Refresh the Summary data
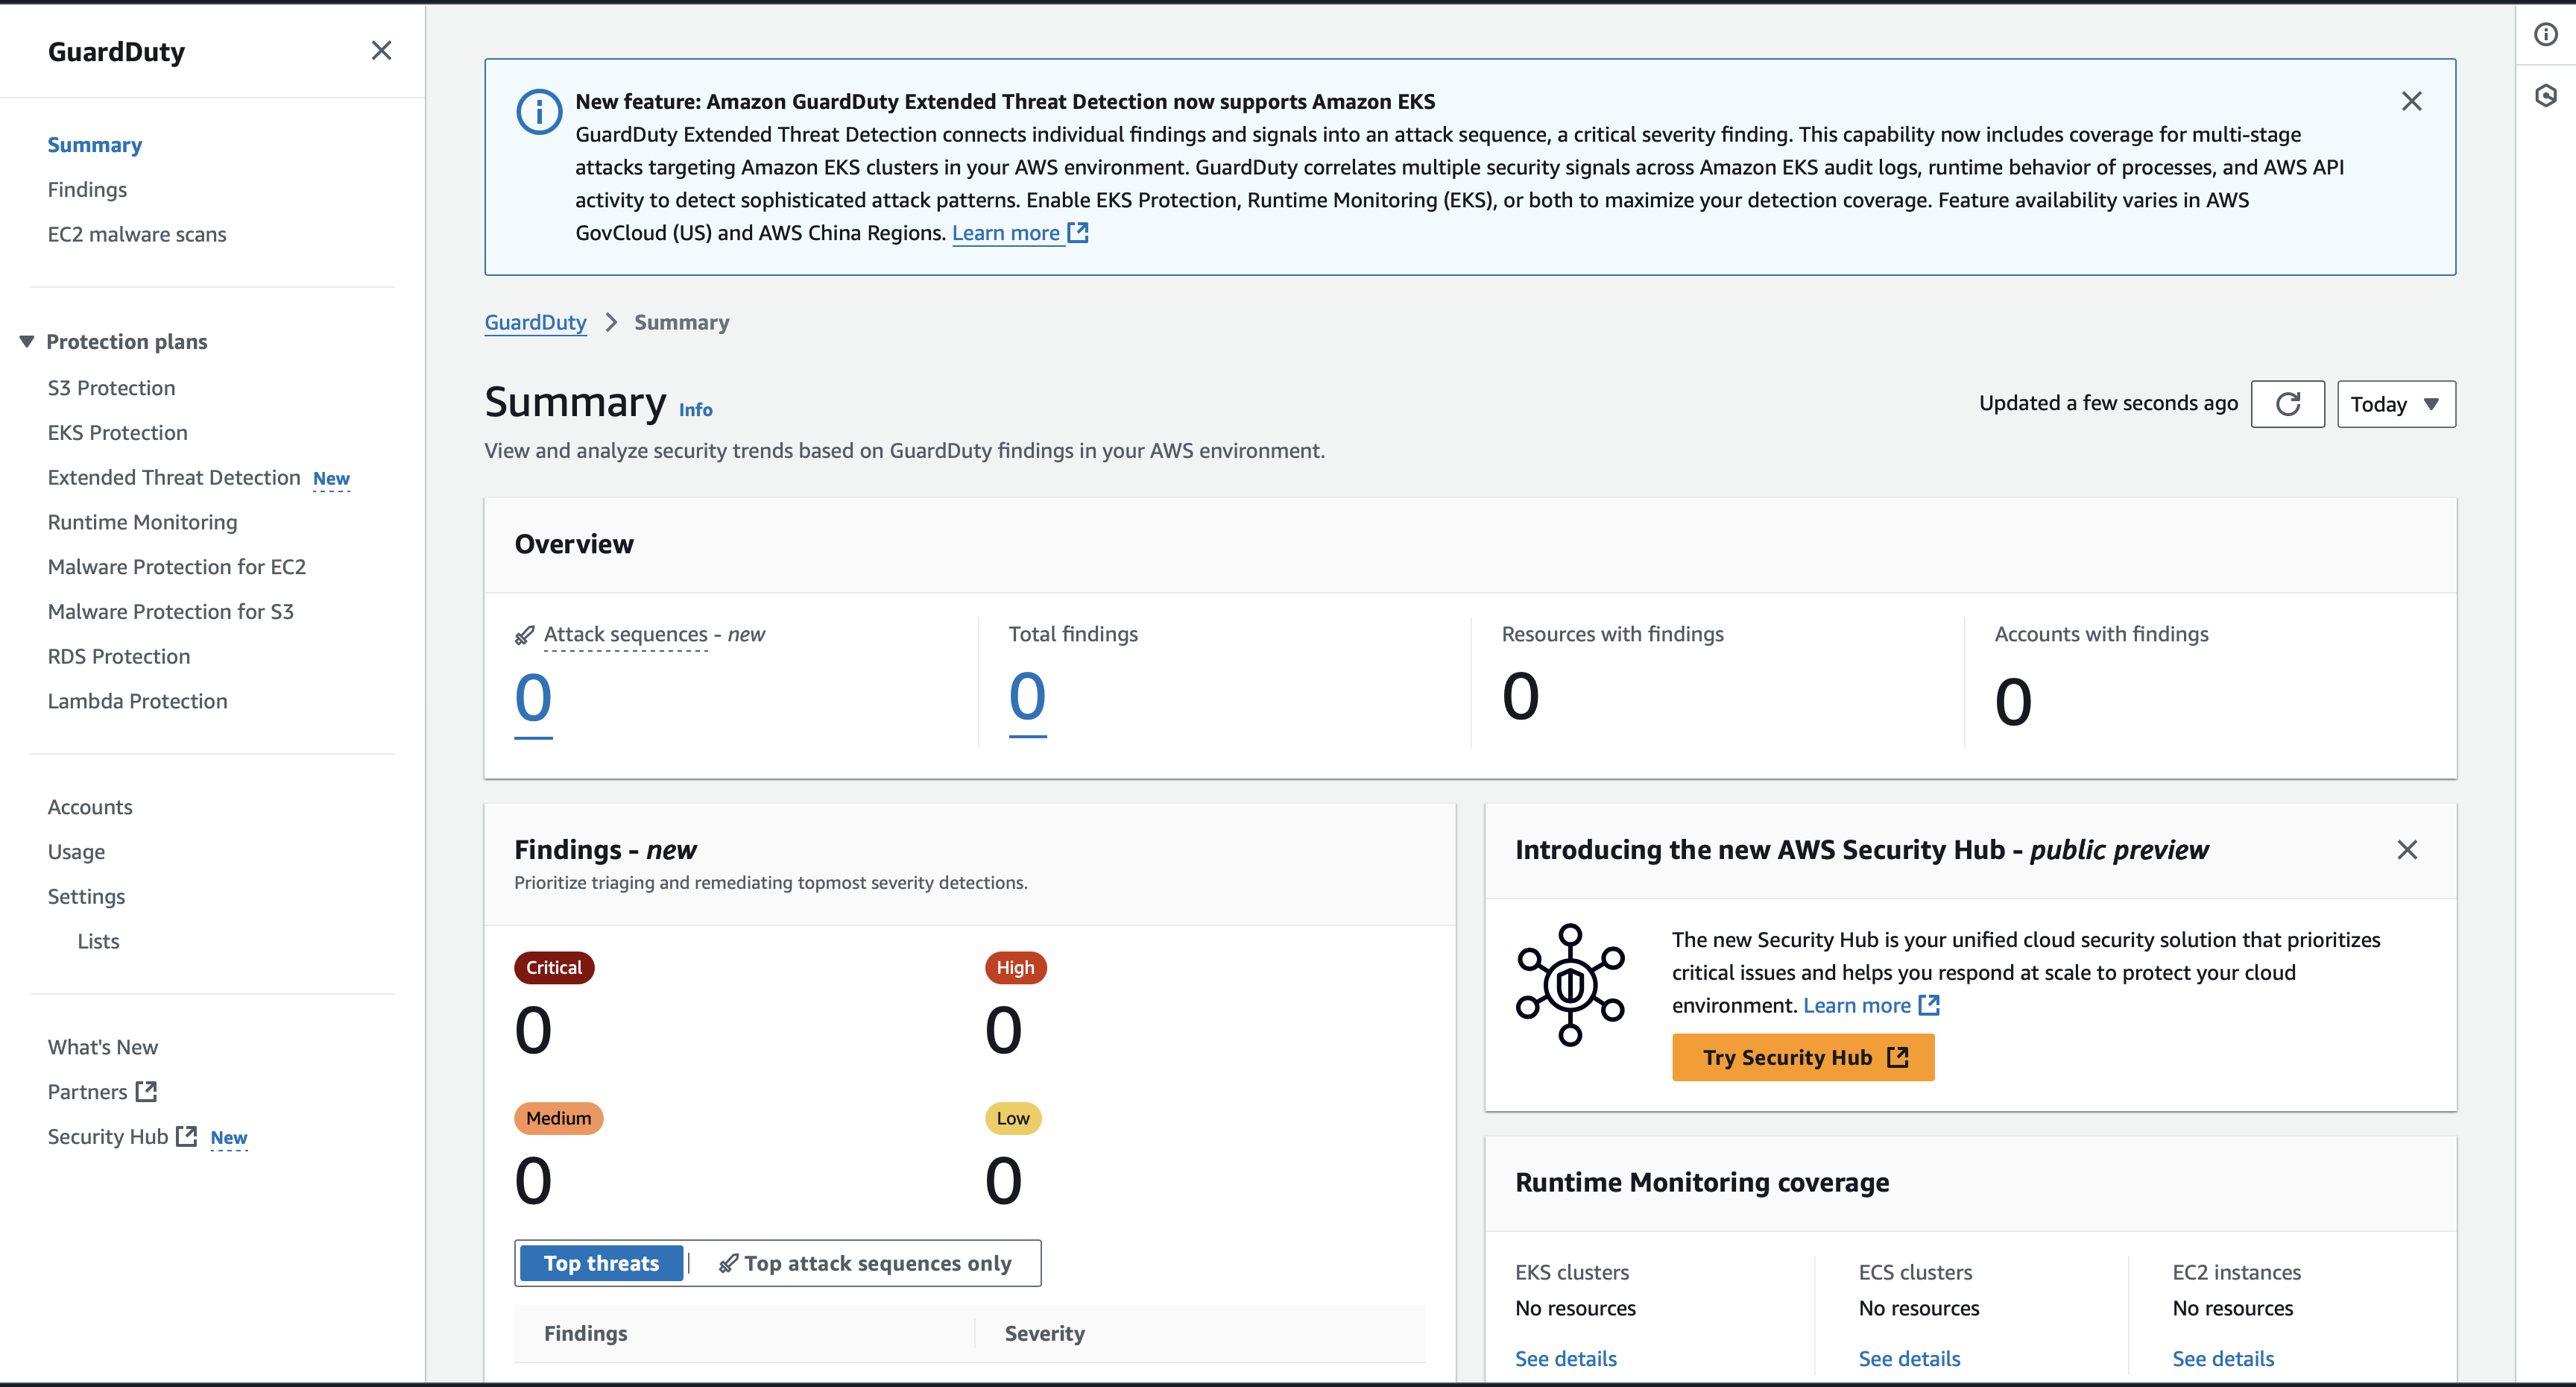Screen dimensions: 2576x1387 coord(2288,403)
